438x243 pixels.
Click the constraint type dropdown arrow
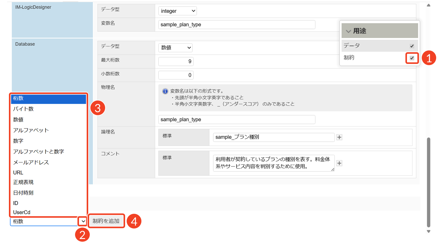[x=83, y=221]
